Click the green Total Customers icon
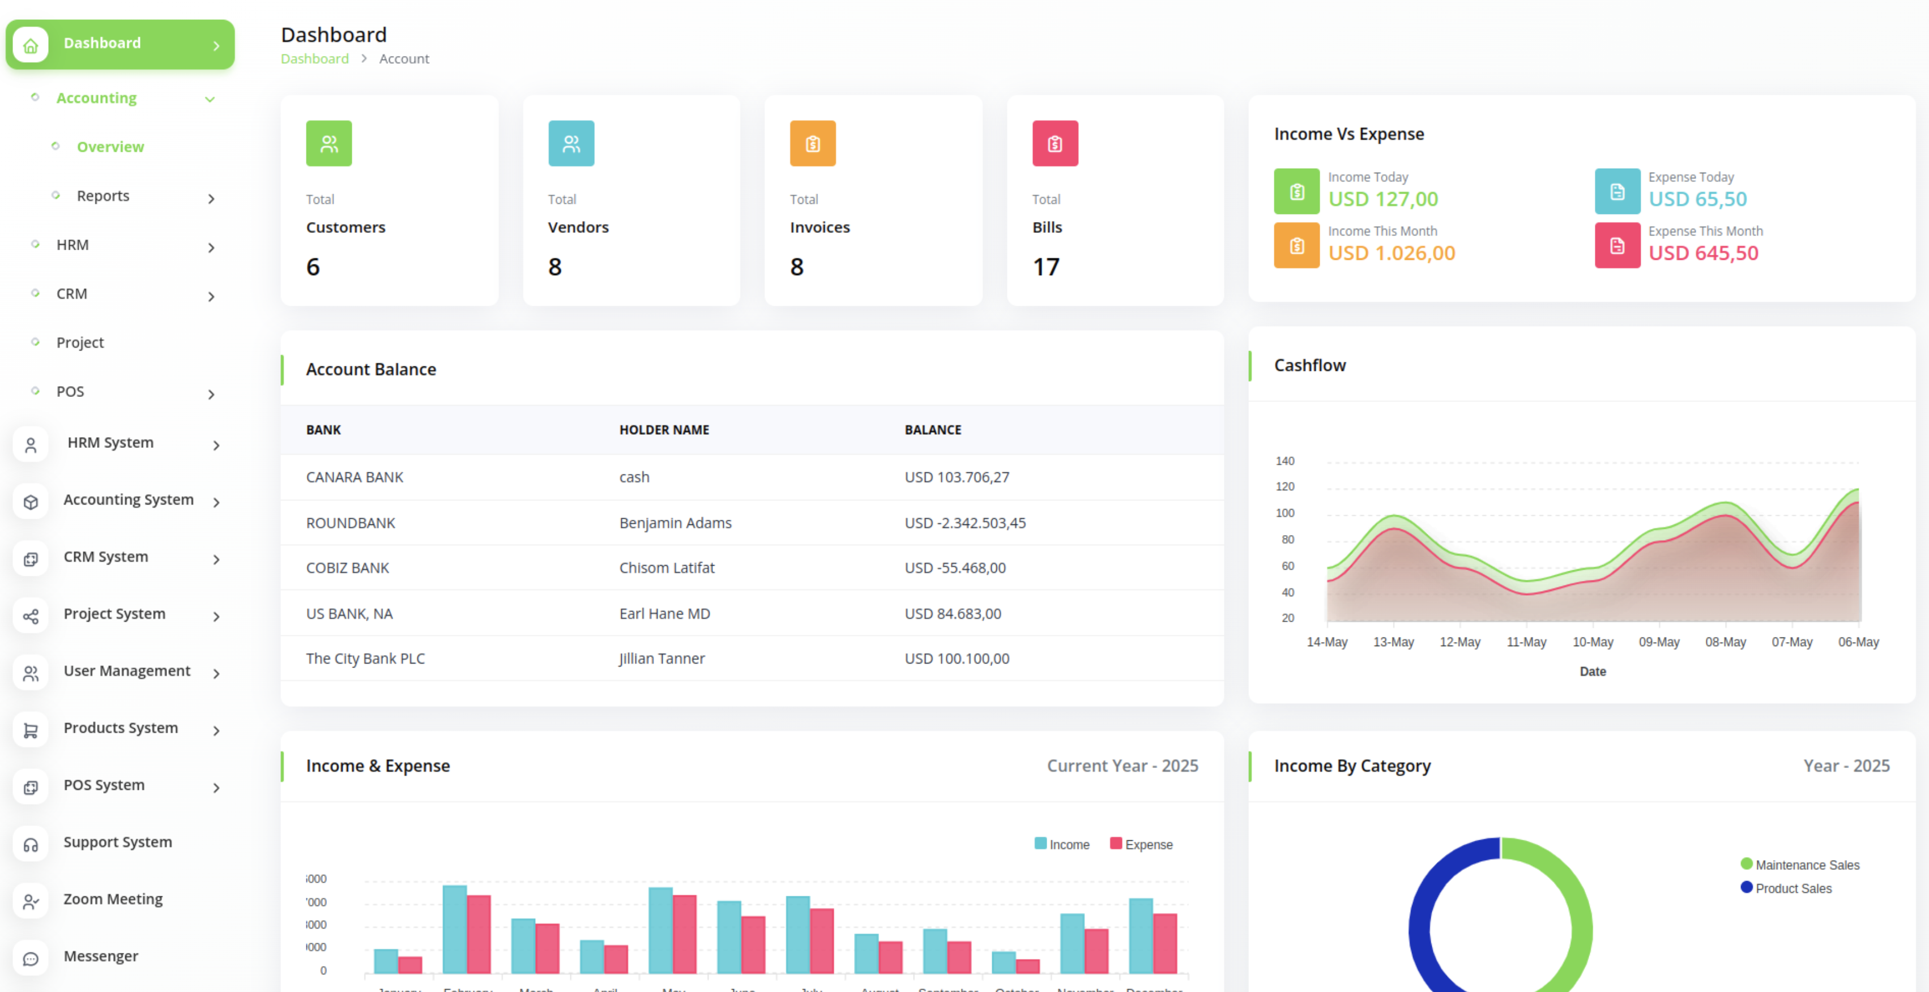1929x992 pixels. [328, 144]
